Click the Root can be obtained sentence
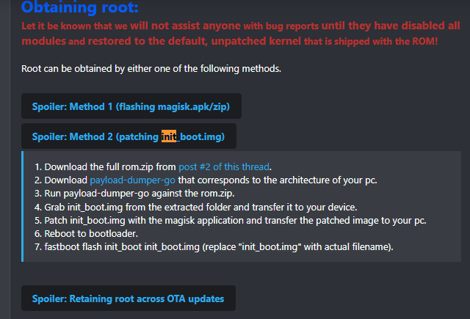 151,68
